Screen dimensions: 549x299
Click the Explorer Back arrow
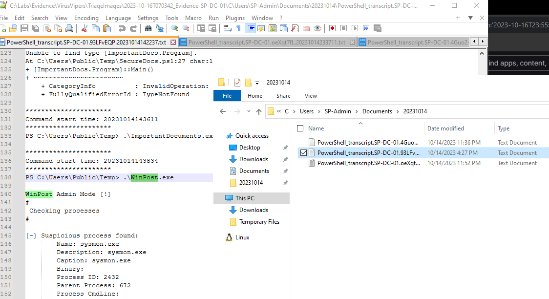(223, 111)
